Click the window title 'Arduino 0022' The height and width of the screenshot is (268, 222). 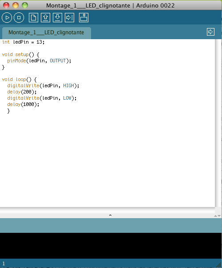pos(155,5)
